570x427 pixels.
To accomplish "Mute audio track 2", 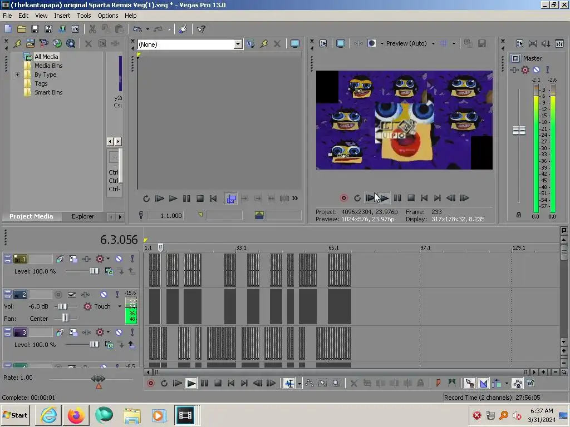I will [x=104, y=295].
